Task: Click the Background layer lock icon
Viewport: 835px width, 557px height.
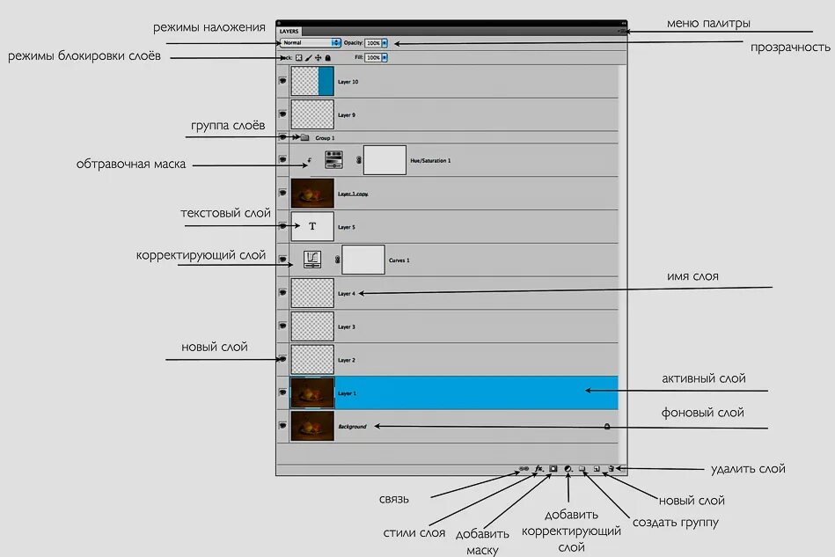Action: (606, 426)
